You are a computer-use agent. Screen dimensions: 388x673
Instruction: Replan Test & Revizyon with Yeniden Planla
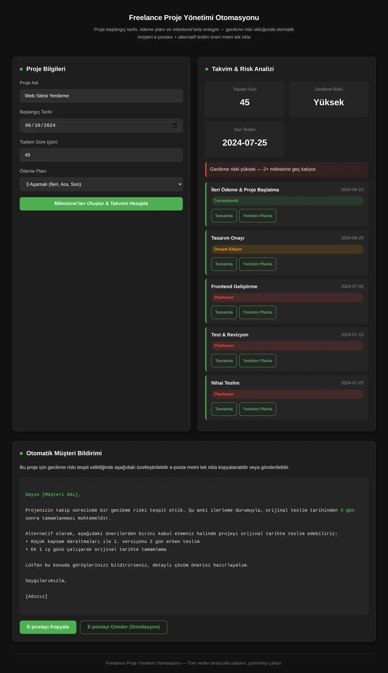pyautogui.click(x=257, y=361)
